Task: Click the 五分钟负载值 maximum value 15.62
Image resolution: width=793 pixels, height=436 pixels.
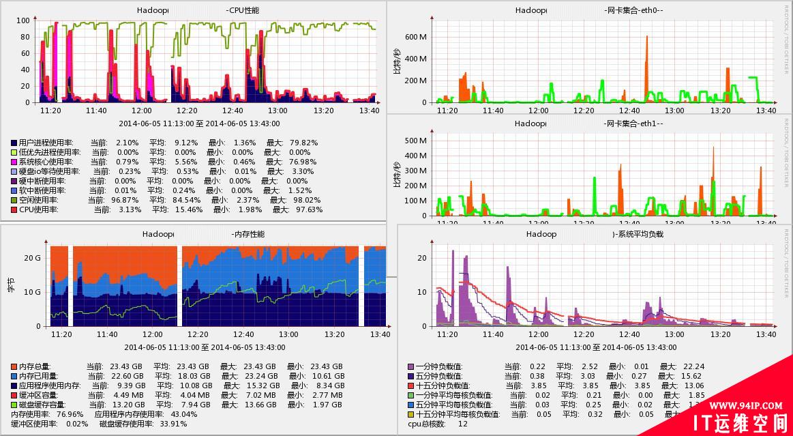Action: point(693,376)
